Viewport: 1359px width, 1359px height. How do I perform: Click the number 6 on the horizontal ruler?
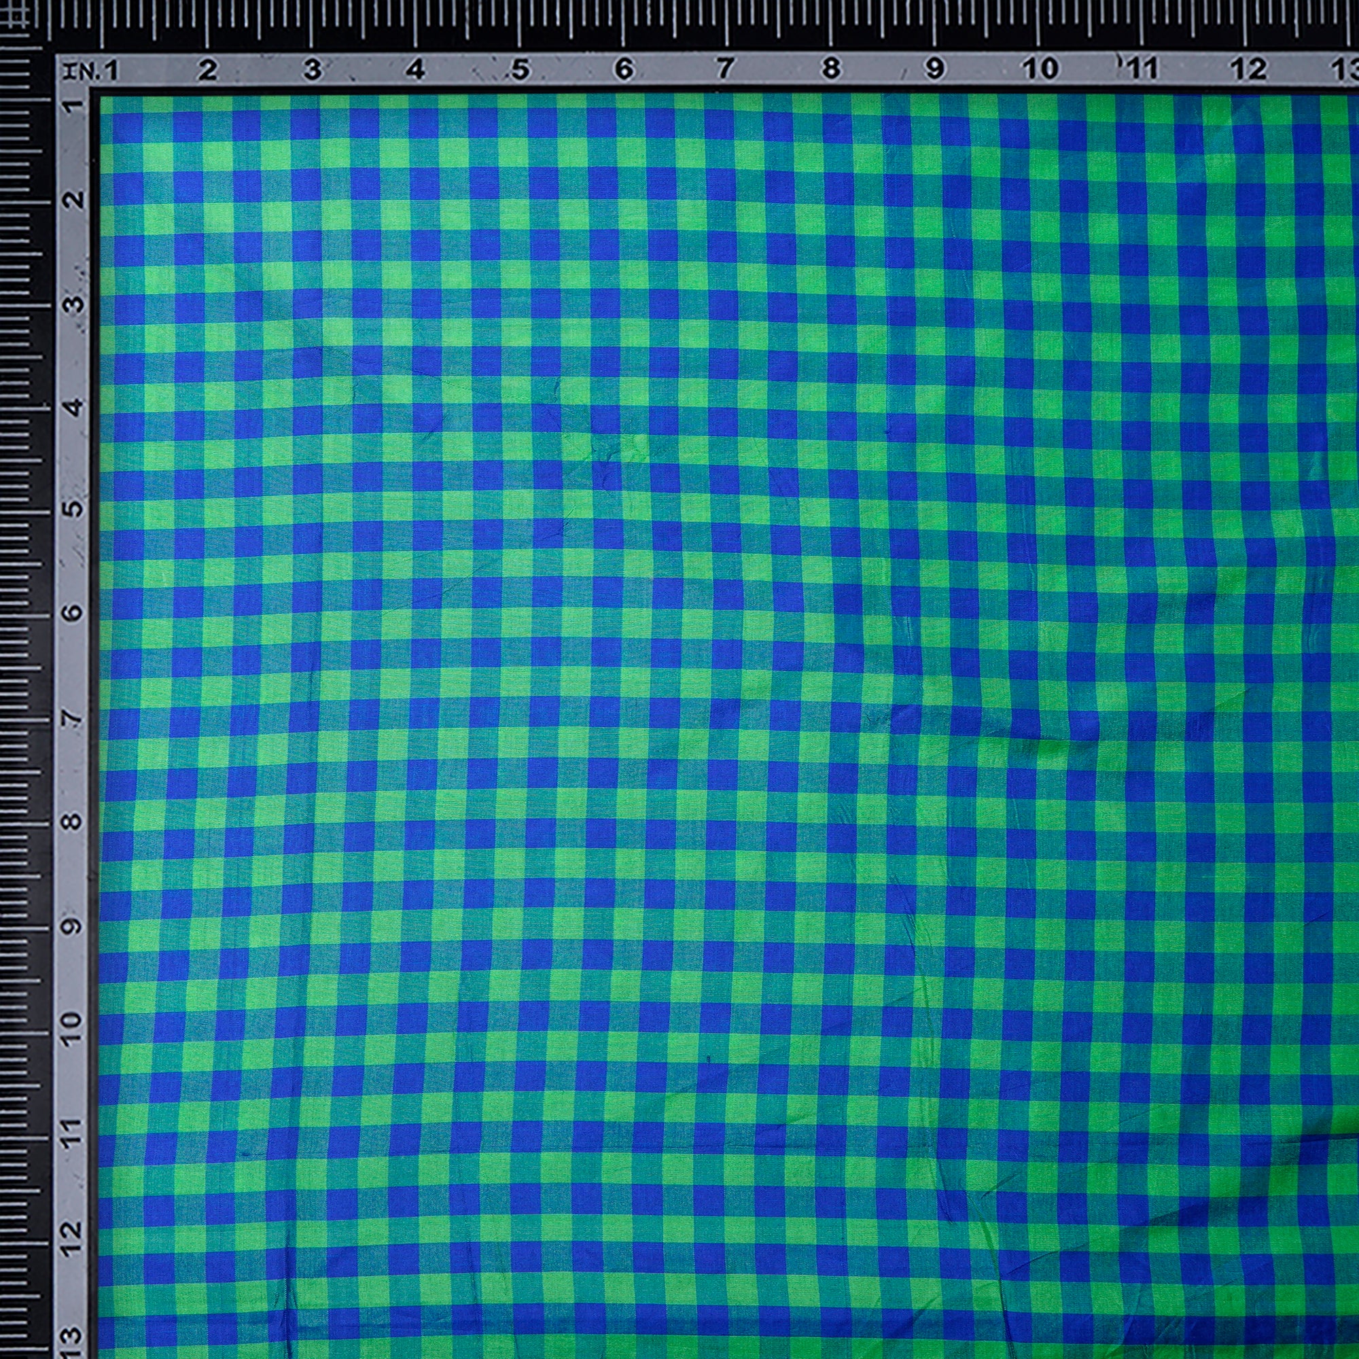pos(624,69)
